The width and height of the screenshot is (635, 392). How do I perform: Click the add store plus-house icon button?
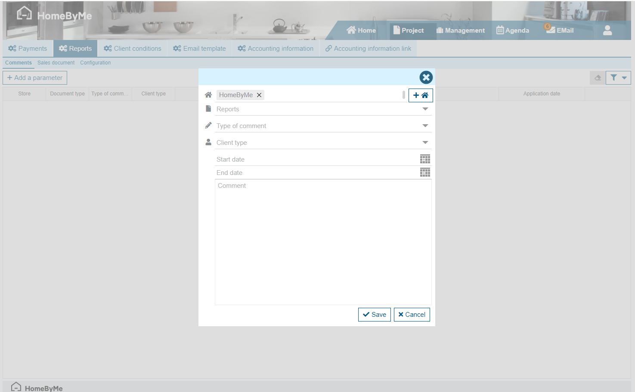tap(420, 95)
